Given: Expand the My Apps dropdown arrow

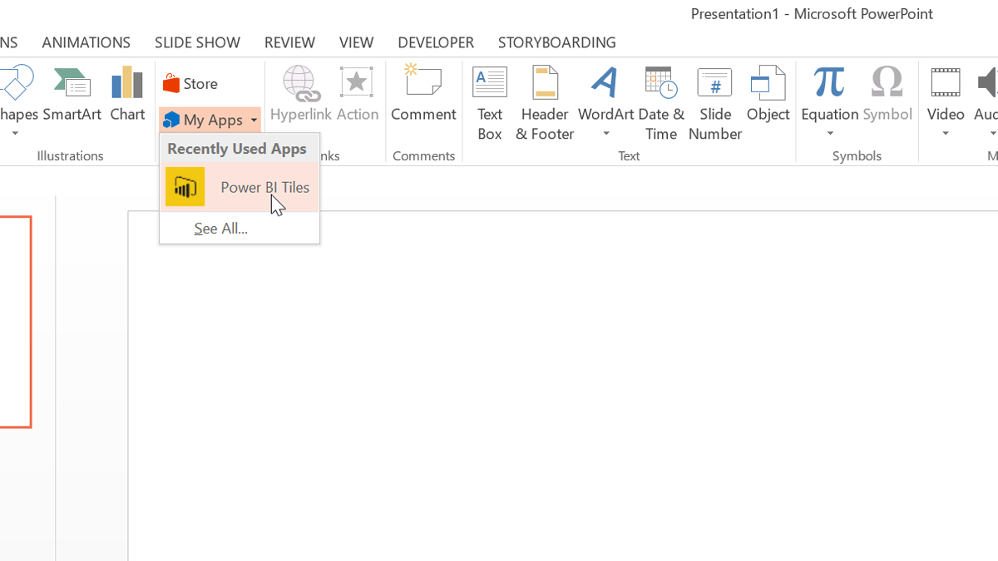Looking at the screenshot, I should pyautogui.click(x=254, y=121).
